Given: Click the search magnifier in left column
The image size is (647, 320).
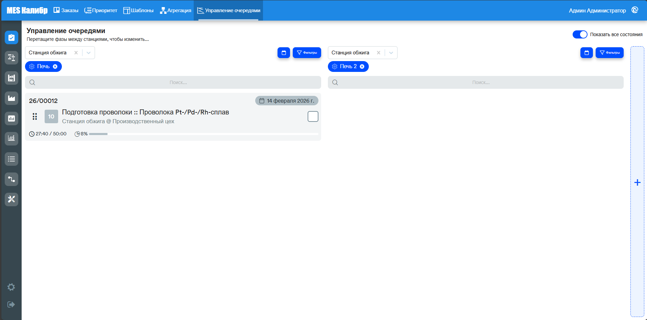Looking at the screenshot, I should [x=32, y=82].
